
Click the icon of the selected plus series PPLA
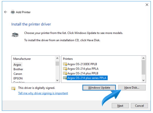point(65,78)
